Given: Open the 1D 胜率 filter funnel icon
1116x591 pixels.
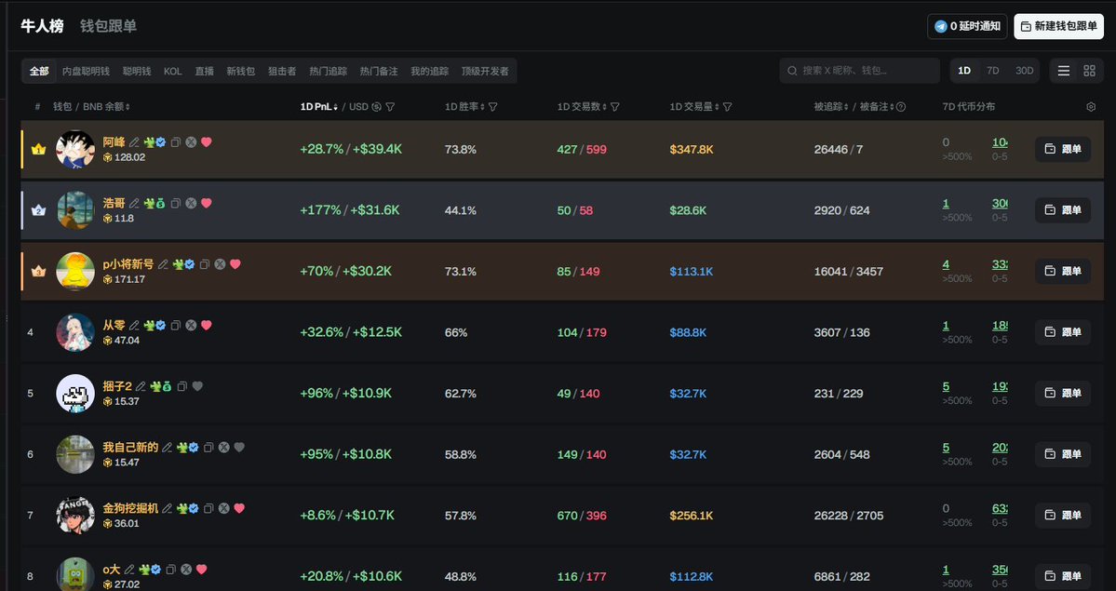Looking at the screenshot, I should 492,107.
